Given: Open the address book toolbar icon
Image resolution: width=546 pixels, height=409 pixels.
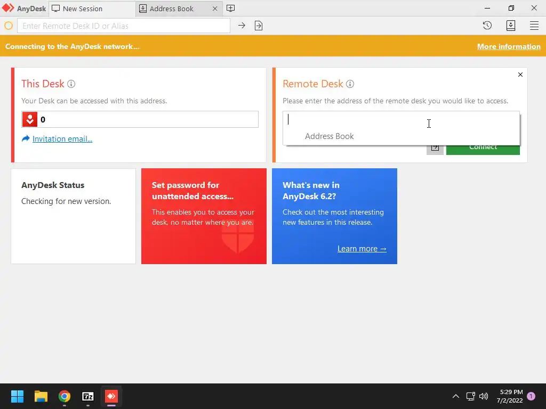Looking at the screenshot, I should click(510, 26).
